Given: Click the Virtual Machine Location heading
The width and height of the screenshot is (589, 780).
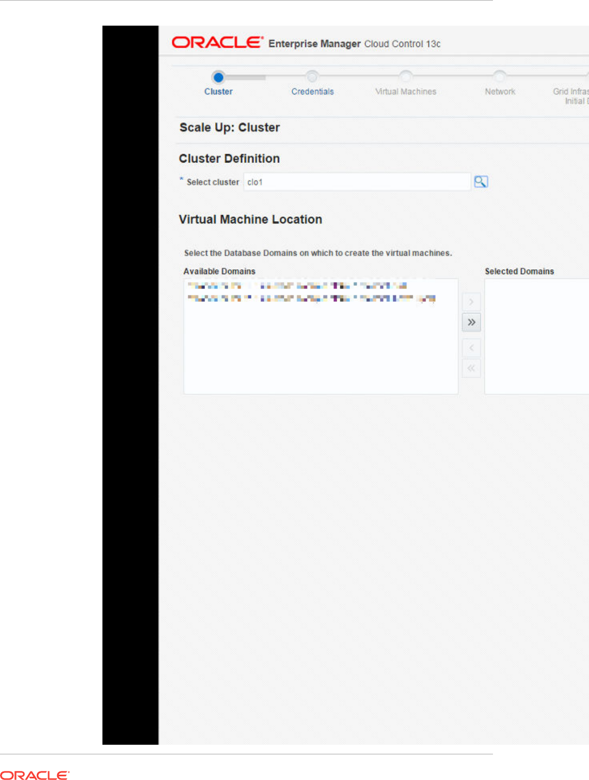Looking at the screenshot, I should pos(250,220).
